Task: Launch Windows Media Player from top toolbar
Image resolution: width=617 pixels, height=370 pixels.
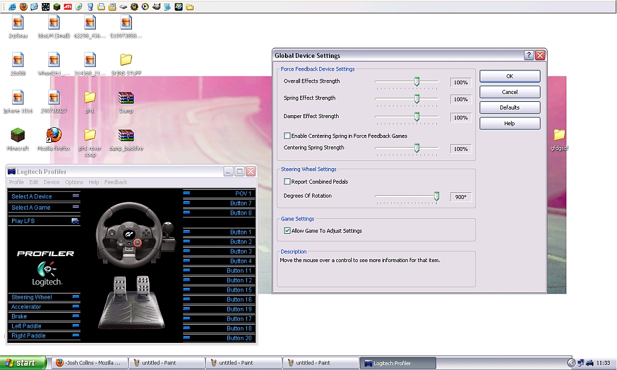Action: coord(145,7)
